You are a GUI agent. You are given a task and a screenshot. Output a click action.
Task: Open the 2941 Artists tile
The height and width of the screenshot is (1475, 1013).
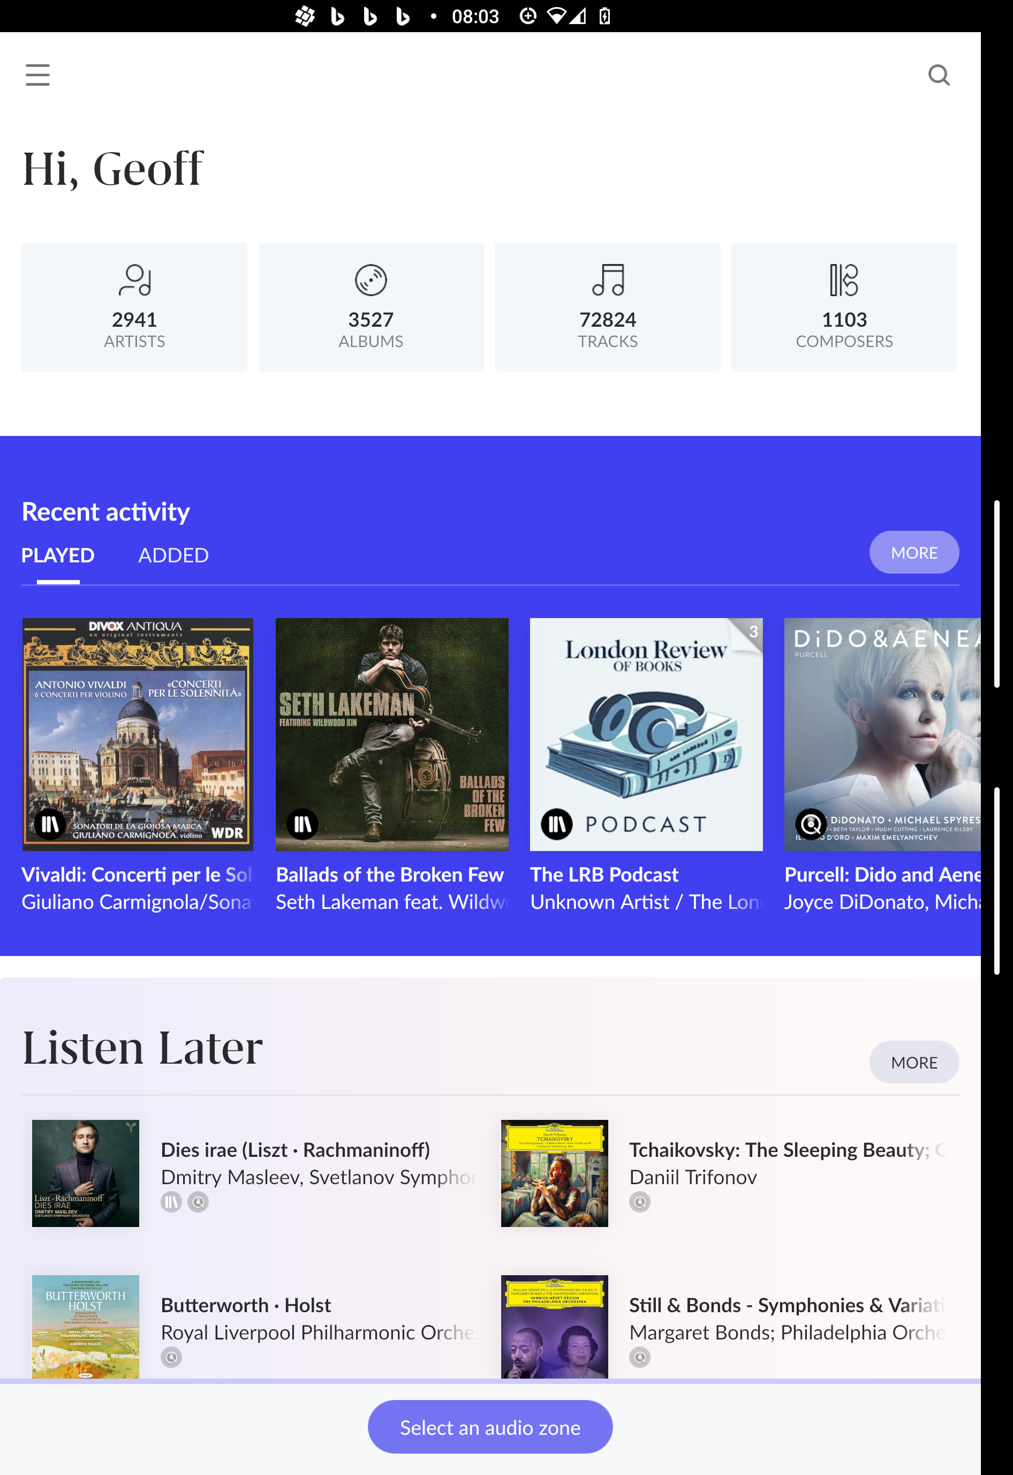point(134,307)
